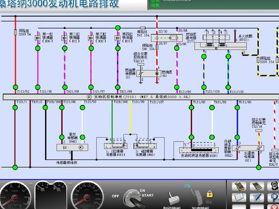Step on the accelerator pedal
Viewport: 279px width, 209px height.
198,197
